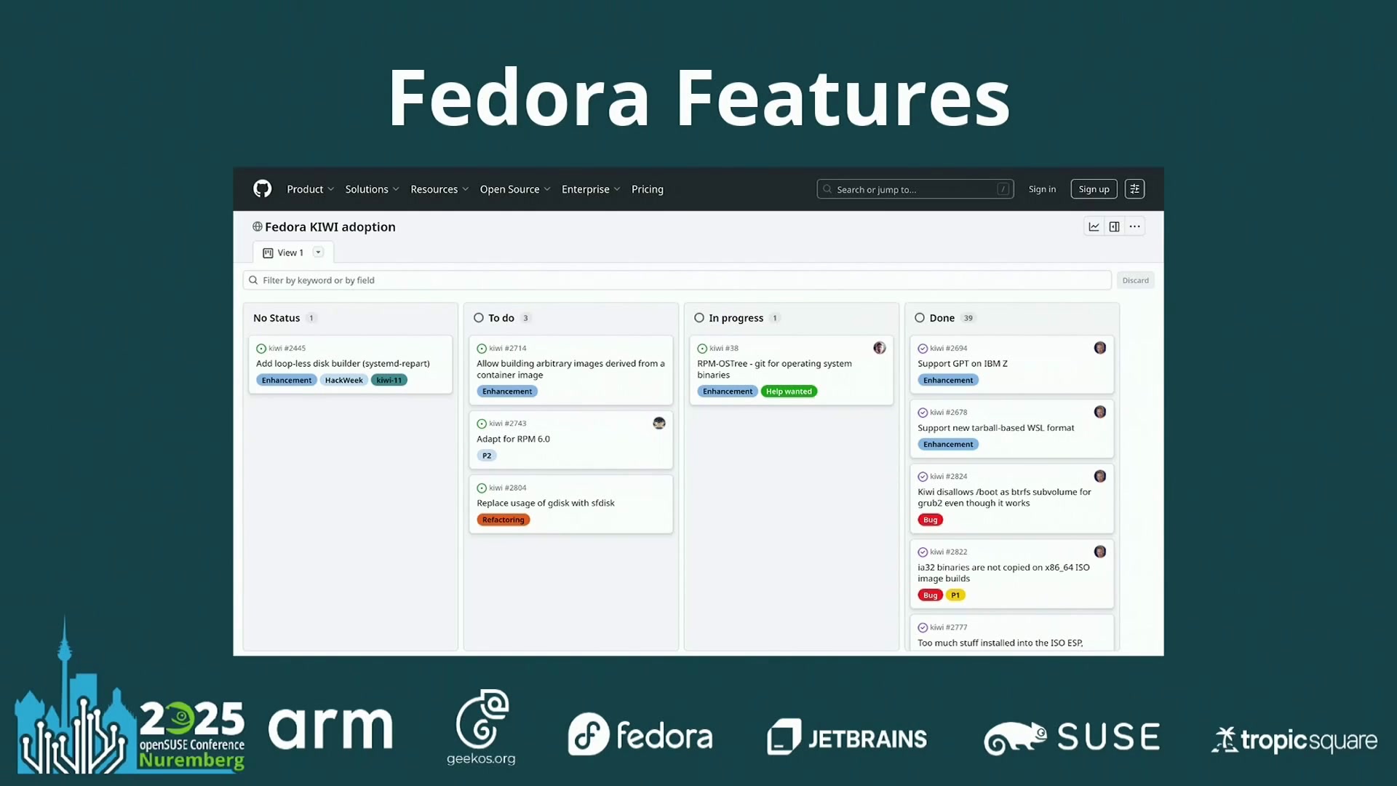Click the No Status column header
This screenshot has width=1397, height=786.
click(x=276, y=318)
